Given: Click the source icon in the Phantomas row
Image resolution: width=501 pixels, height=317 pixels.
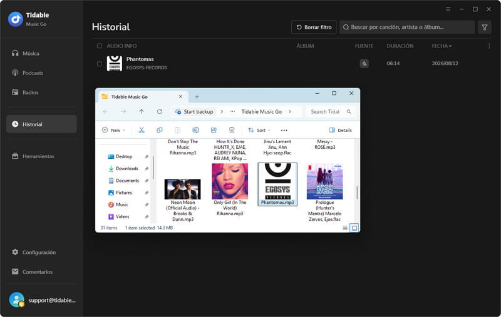Looking at the screenshot, I should click(x=364, y=64).
